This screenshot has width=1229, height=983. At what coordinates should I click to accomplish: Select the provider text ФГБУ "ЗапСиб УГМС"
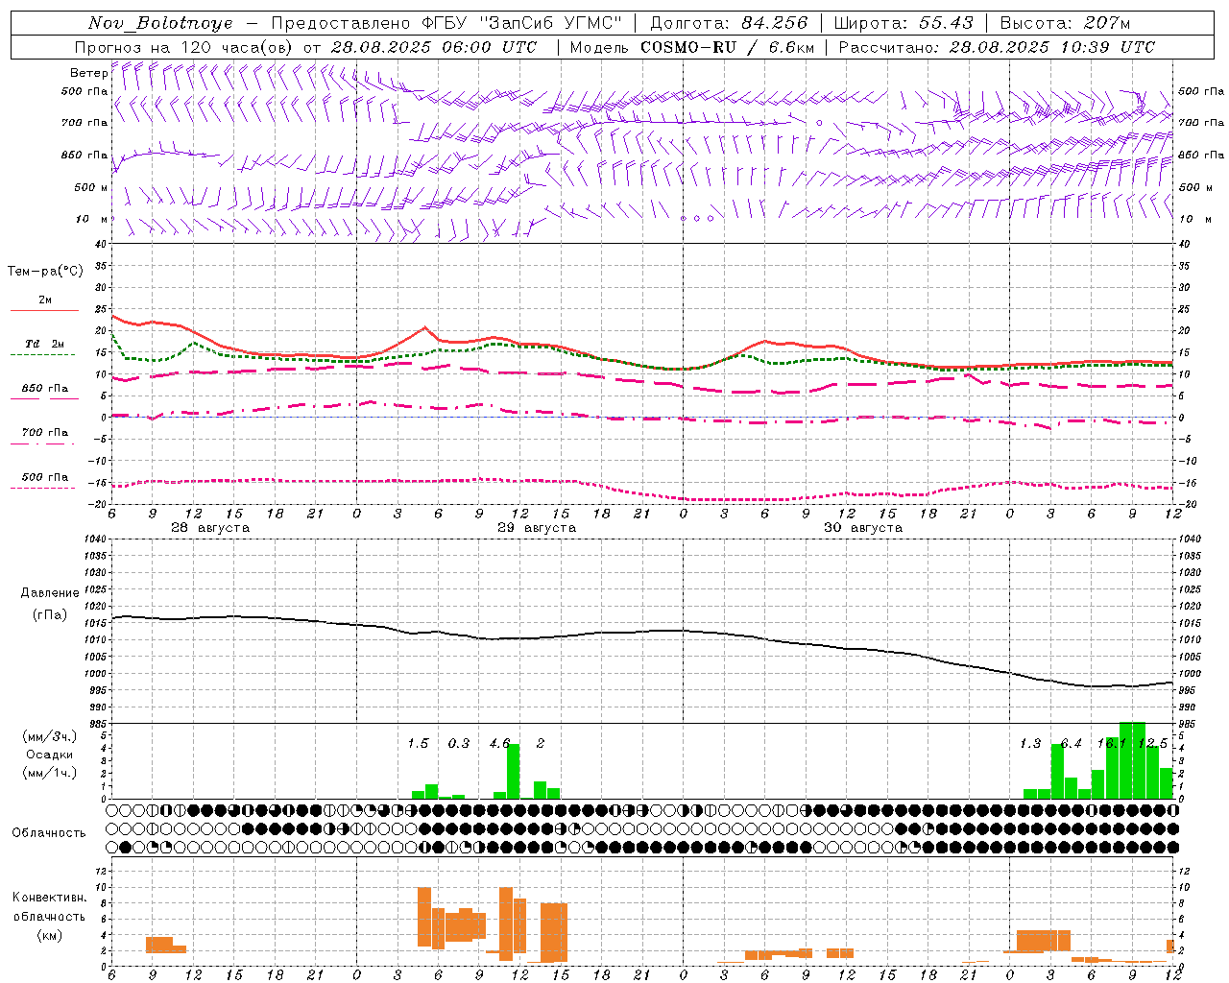click(521, 23)
